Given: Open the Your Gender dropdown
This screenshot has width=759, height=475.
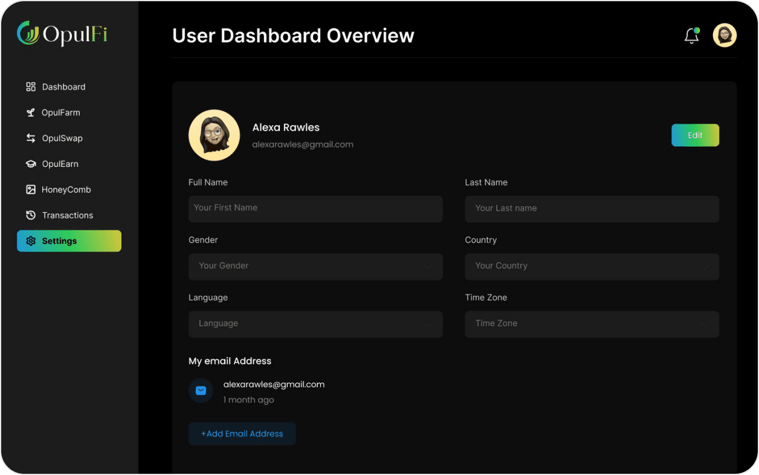Looking at the screenshot, I should point(315,267).
